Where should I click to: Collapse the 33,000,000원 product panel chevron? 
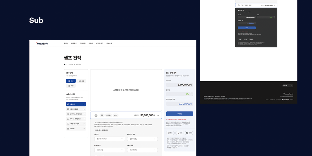tap(158, 115)
